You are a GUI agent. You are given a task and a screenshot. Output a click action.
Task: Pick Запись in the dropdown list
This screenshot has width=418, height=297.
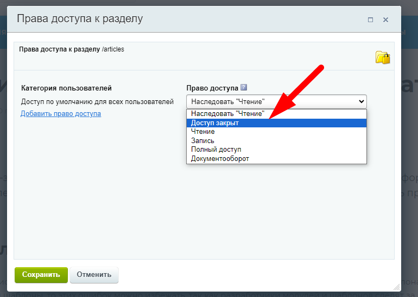pyautogui.click(x=202, y=140)
